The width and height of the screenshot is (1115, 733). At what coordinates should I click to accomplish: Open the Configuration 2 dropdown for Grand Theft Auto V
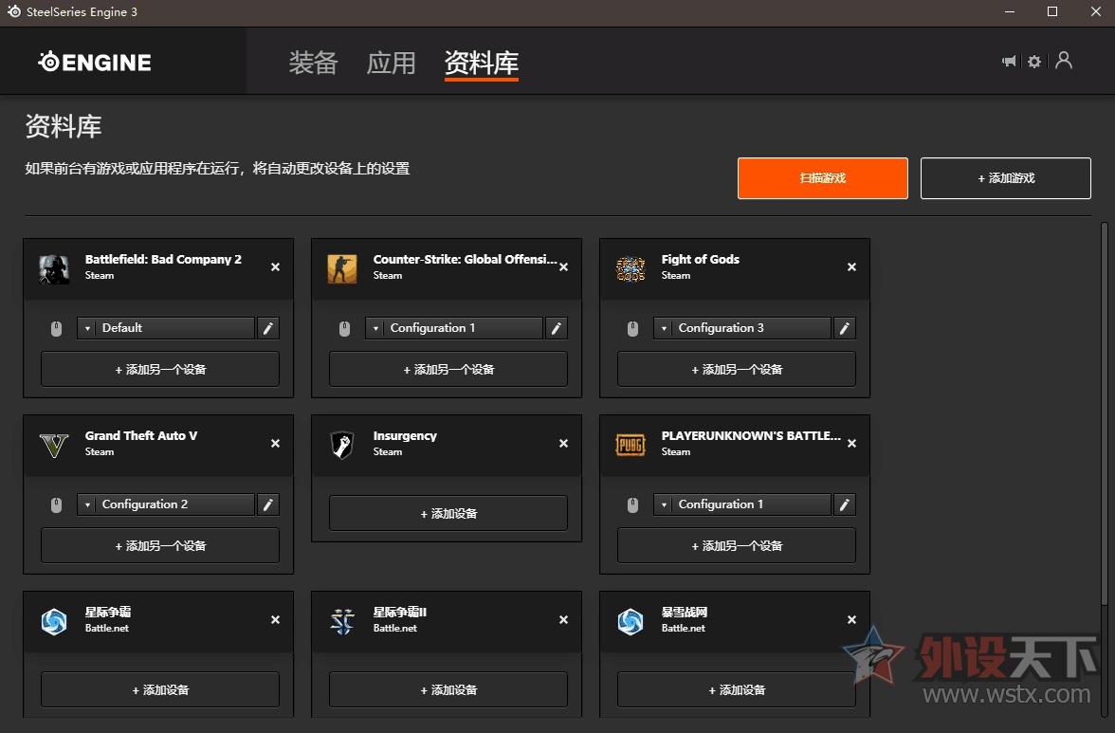pyautogui.click(x=166, y=504)
